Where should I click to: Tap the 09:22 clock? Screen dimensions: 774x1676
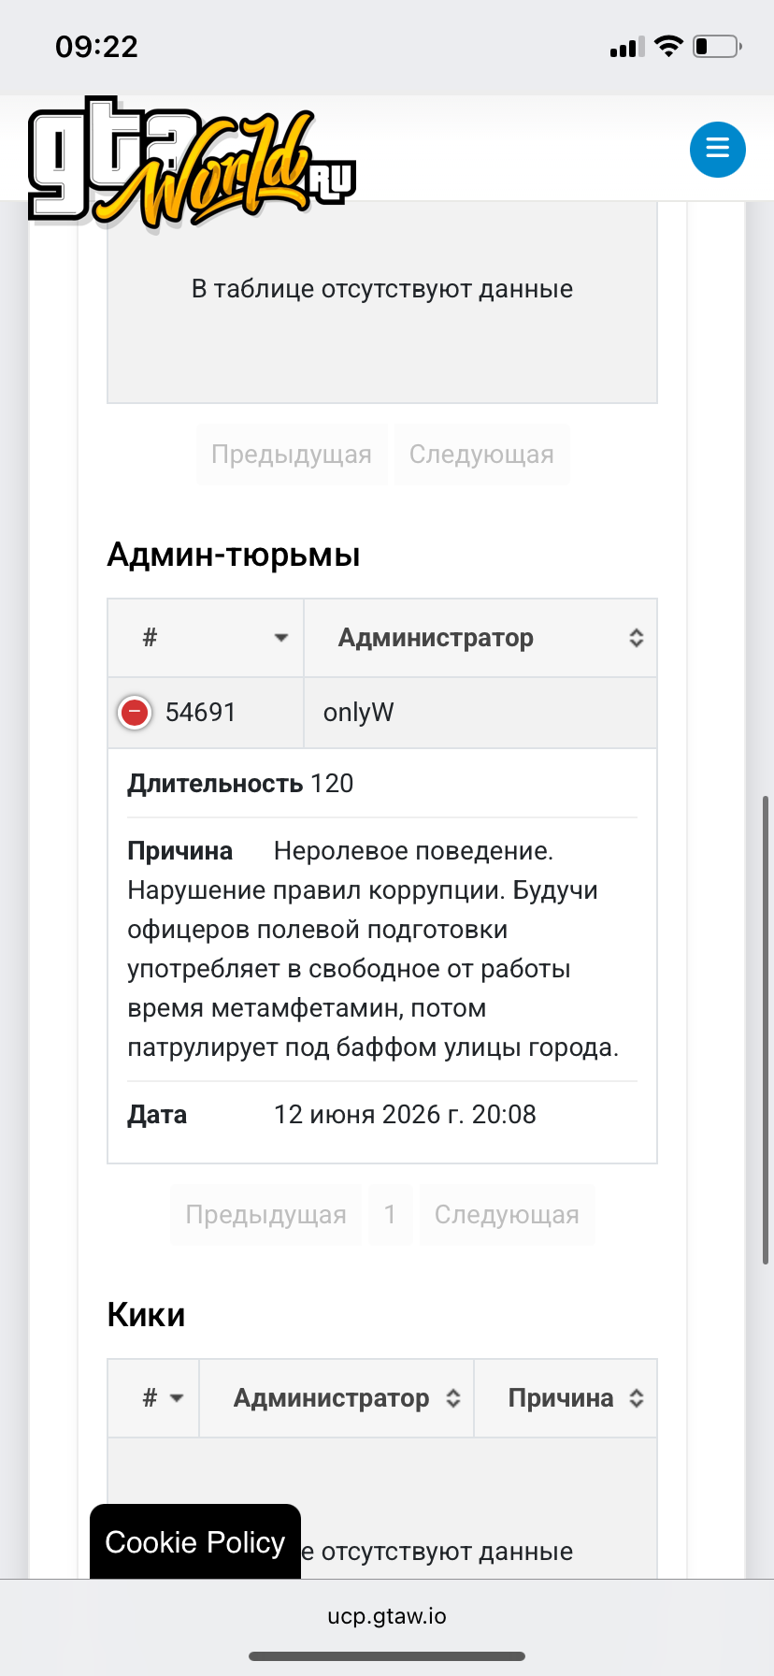(97, 47)
